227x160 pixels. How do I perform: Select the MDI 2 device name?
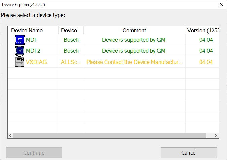click(33, 51)
